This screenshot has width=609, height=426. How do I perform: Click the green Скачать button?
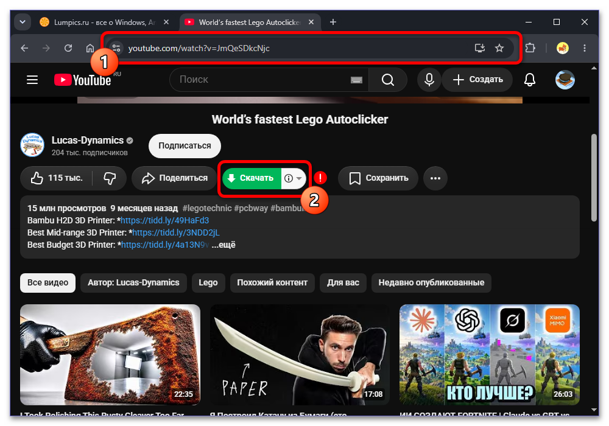point(252,178)
